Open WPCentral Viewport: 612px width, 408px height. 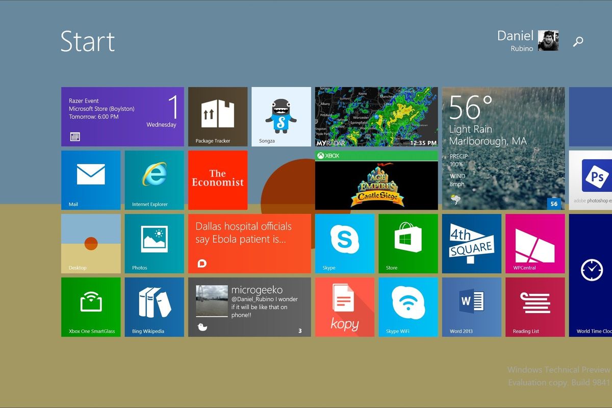click(534, 243)
